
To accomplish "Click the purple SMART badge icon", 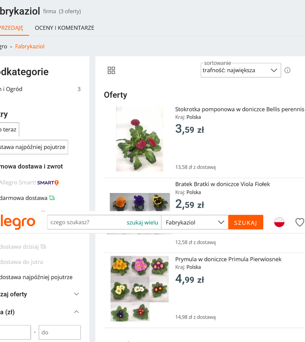I will pos(48,183).
